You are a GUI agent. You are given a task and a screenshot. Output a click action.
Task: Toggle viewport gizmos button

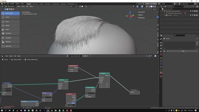tap(137, 7)
